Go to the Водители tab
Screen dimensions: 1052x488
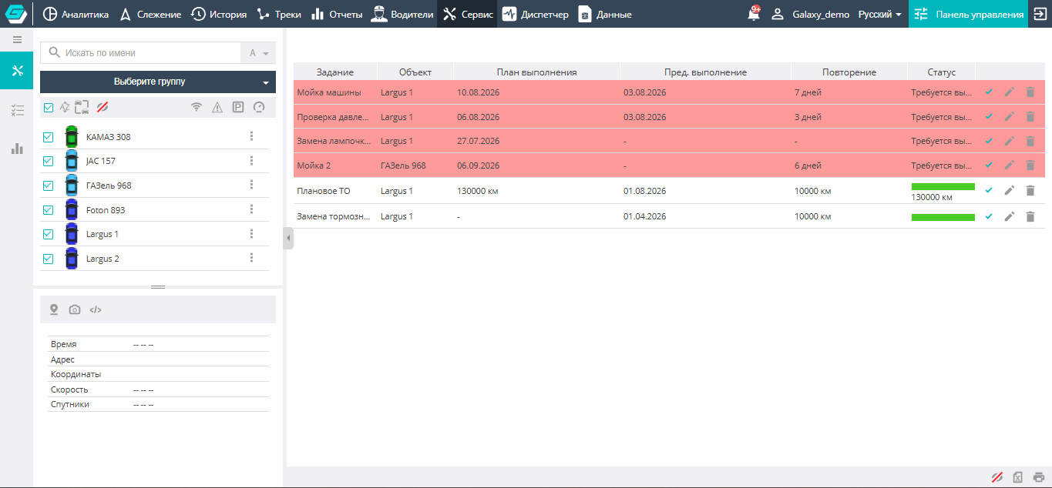coord(402,14)
